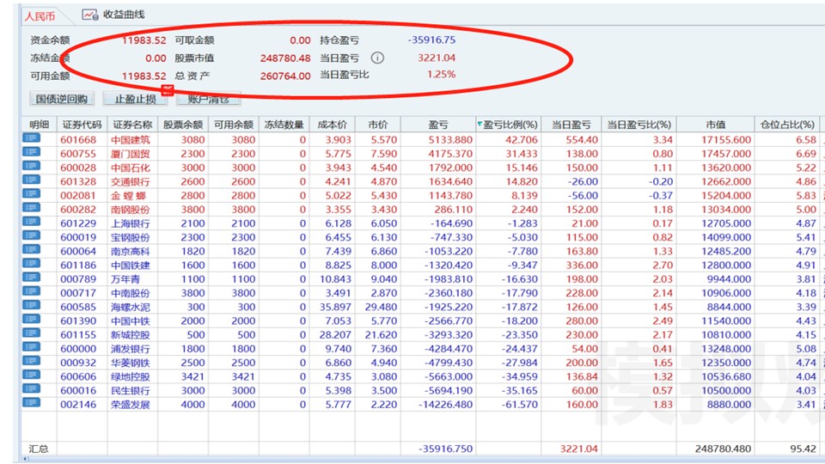Open detail icon for 中国建筑 row

click(31, 137)
